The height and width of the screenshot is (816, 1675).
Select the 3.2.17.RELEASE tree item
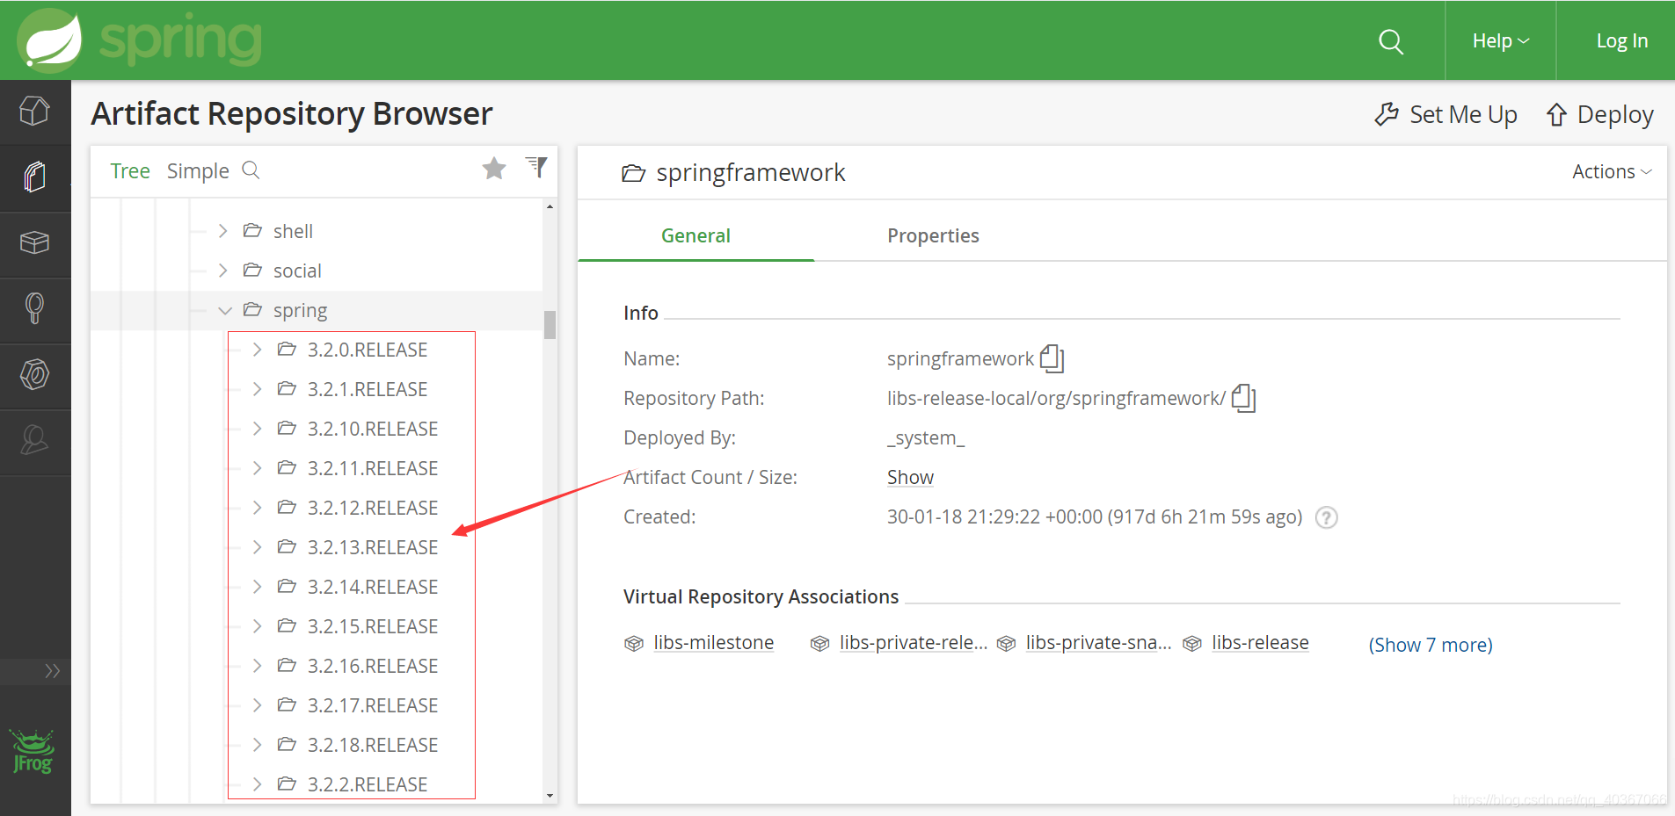coord(373,705)
